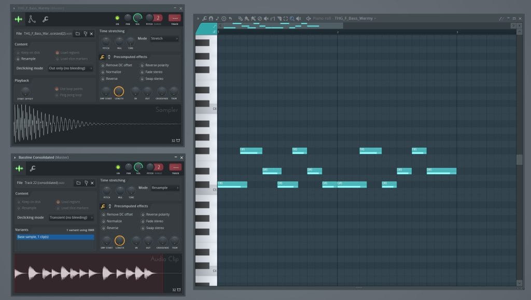Open Declicking mode 'Transient (no bleeding)' dropdown
Viewport: 531px width, 300px height.
[x=71, y=218]
